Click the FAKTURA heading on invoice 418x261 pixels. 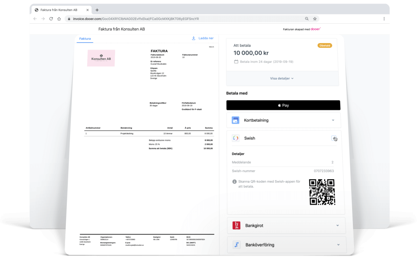[159, 51]
